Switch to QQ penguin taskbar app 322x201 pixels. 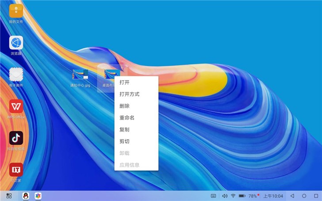[26, 196]
